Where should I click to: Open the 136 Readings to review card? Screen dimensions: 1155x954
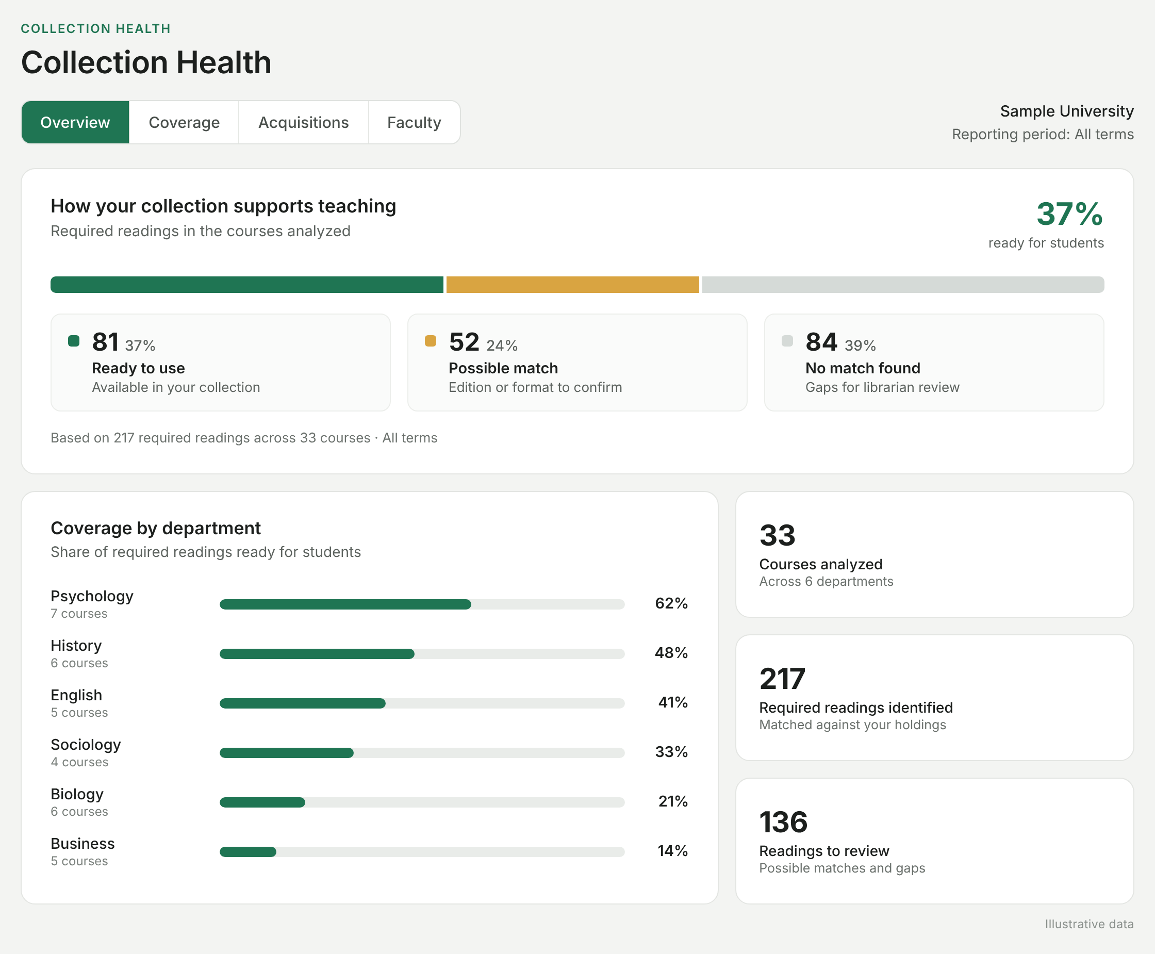(934, 841)
